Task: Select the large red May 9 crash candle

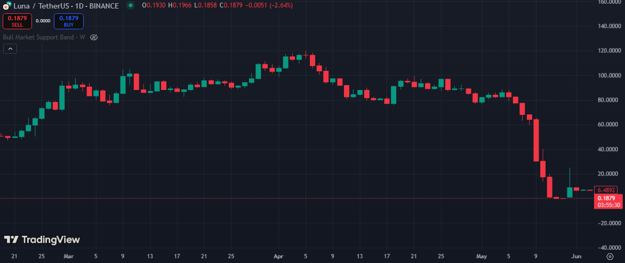Action: pyautogui.click(x=536, y=140)
